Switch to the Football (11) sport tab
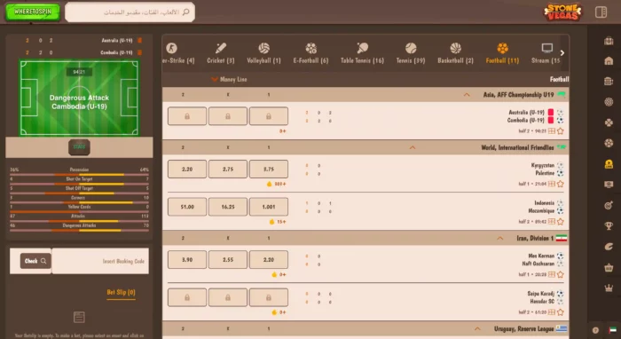 (502, 53)
